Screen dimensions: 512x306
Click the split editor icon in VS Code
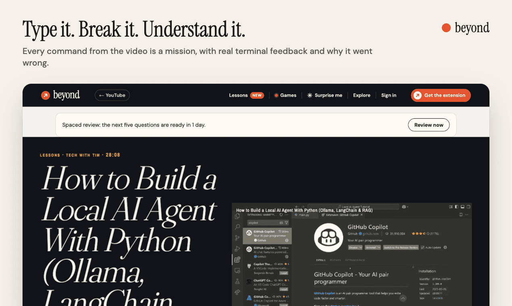(x=461, y=215)
